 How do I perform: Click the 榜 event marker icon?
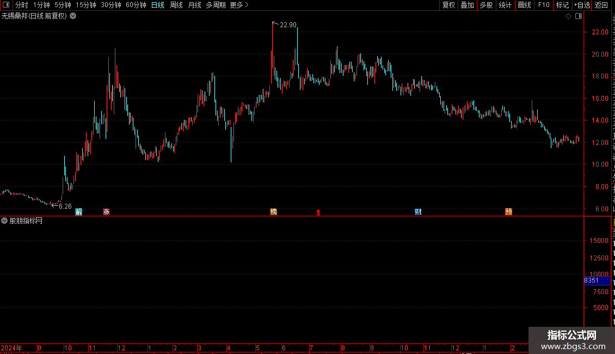[x=274, y=212]
